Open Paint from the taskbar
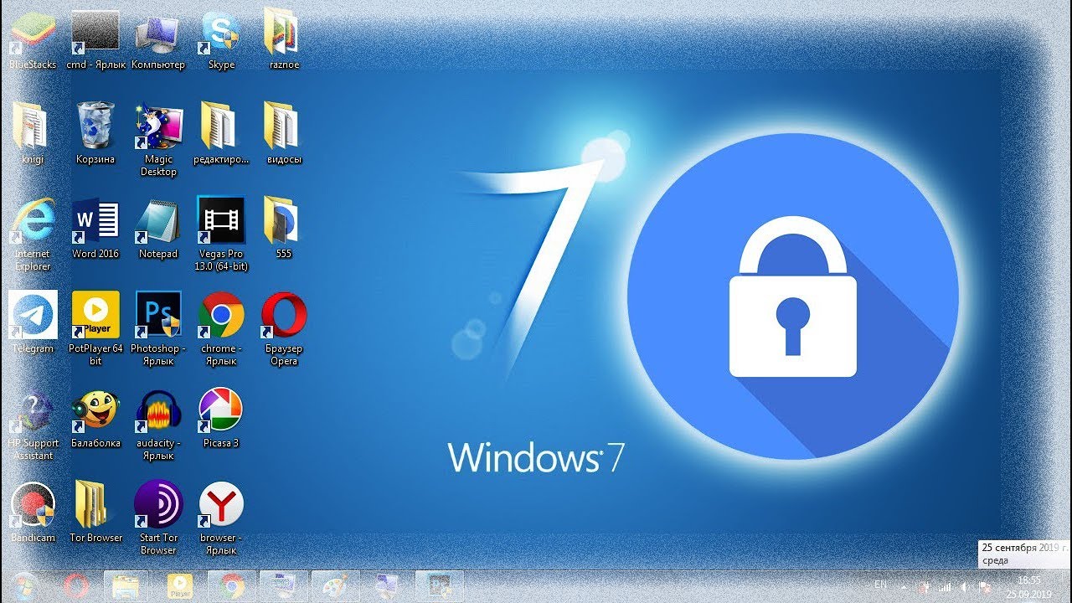Image resolution: width=1072 pixels, height=603 pixels. coord(335,585)
